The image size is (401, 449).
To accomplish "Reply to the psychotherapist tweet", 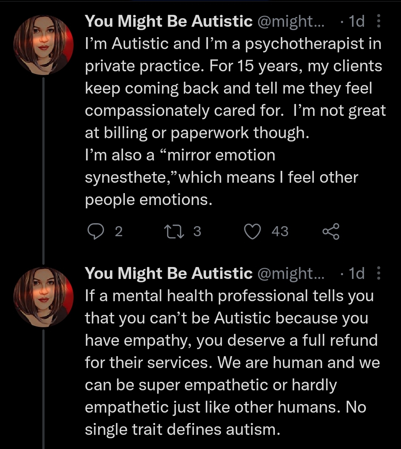I will pyautogui.click(x=96, y=231).
